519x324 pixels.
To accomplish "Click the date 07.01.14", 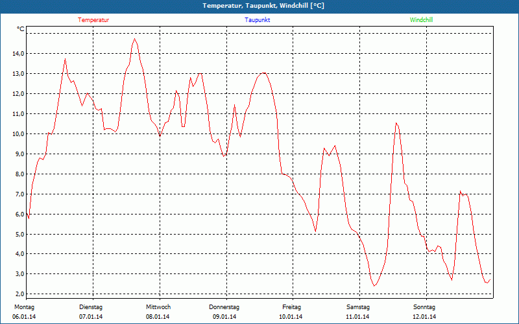I will (91, 317).
